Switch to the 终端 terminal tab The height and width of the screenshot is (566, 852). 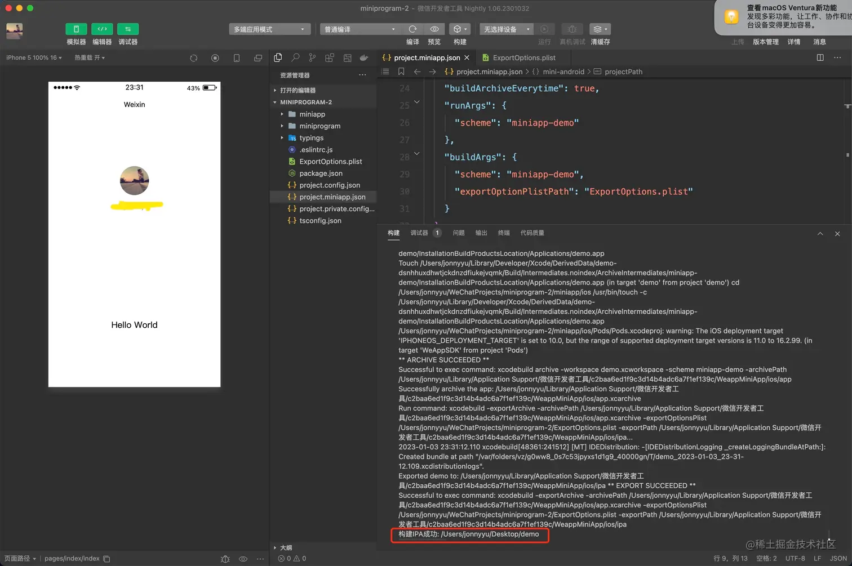[x=504, y=233]
